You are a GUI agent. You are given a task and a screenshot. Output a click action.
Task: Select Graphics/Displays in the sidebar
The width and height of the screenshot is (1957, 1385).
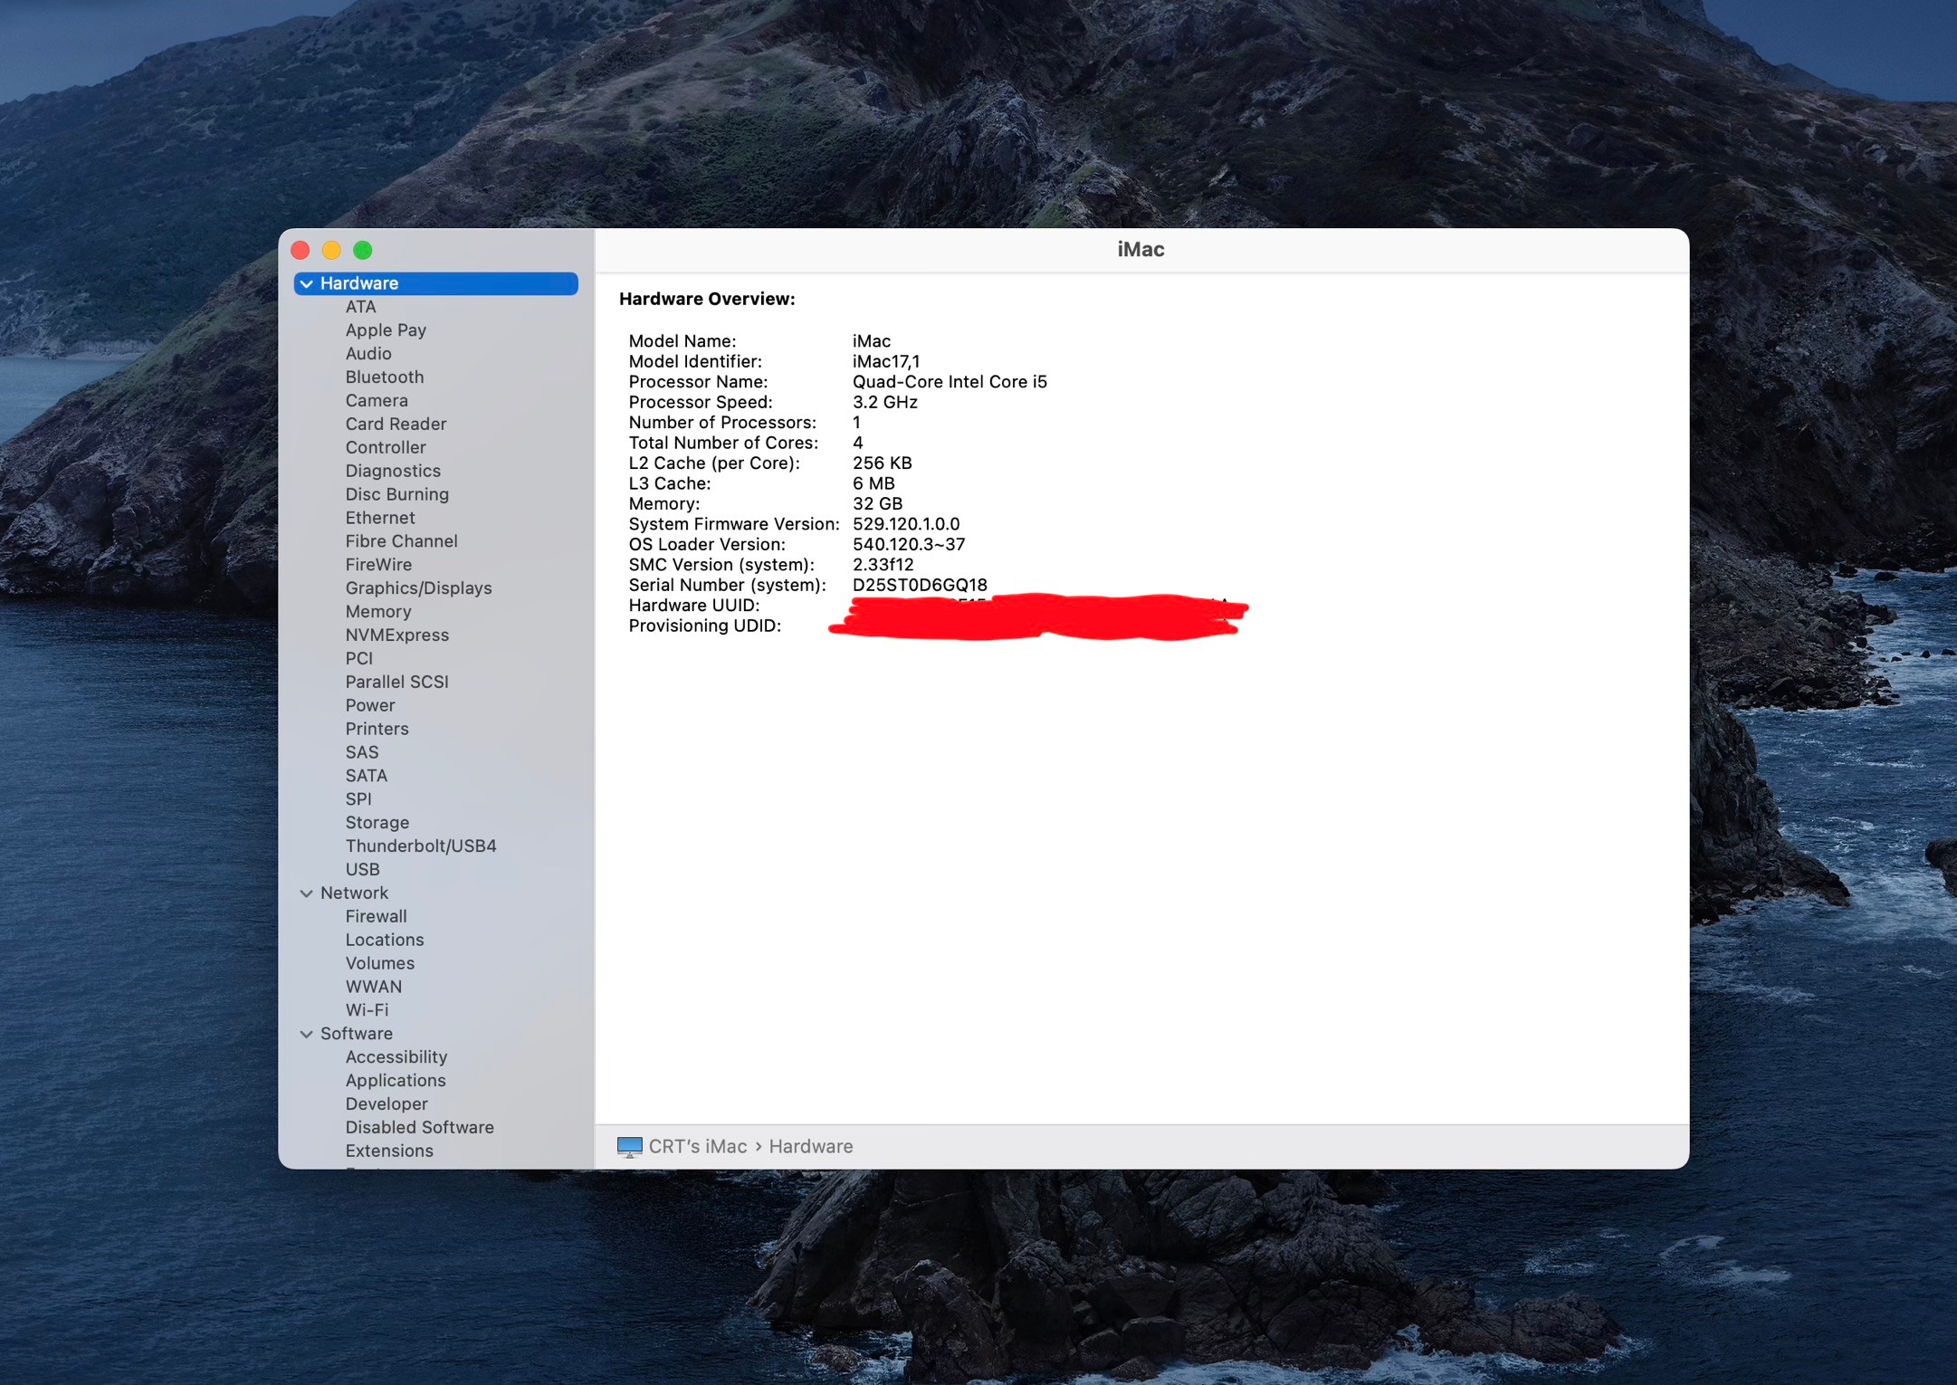418,588
